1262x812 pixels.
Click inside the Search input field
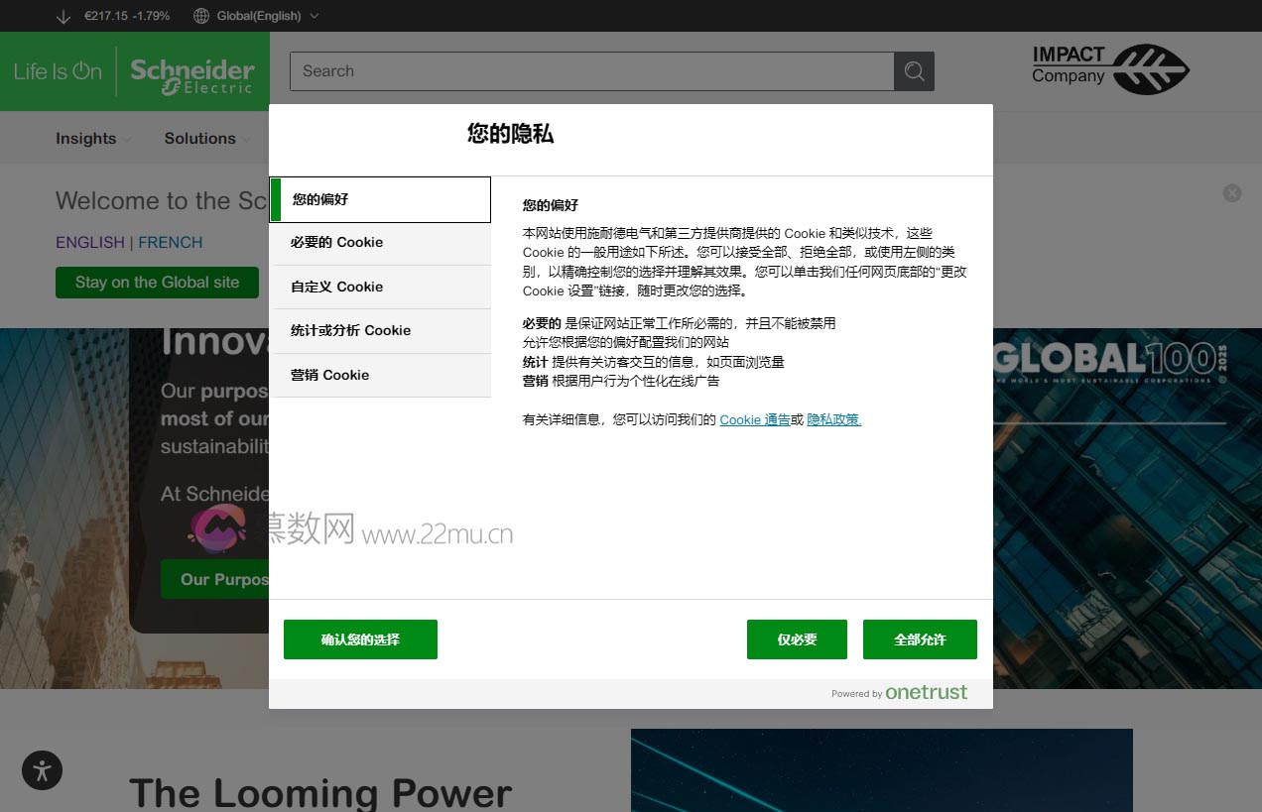595,70
